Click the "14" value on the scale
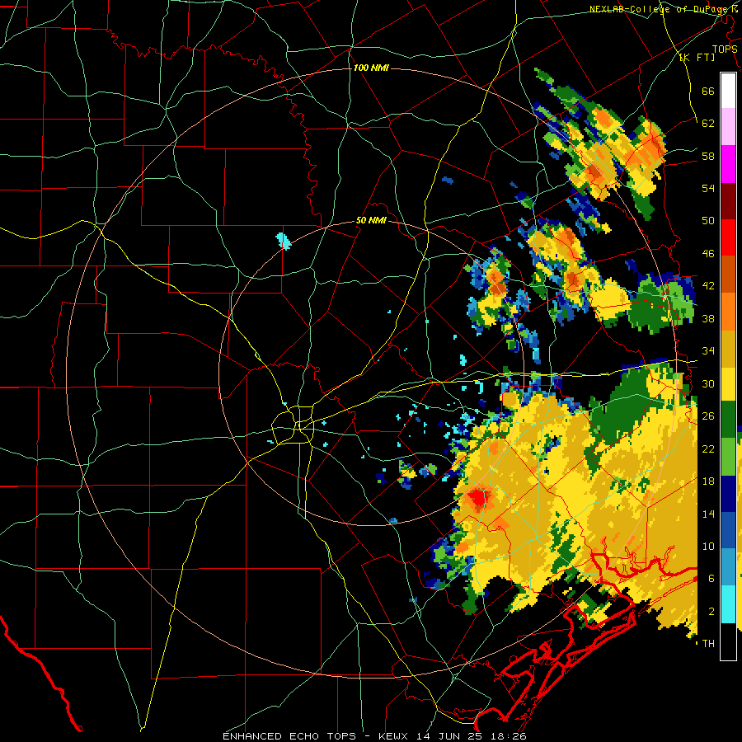The height and width of the screenshot is (742, 742). pos(708,514)
